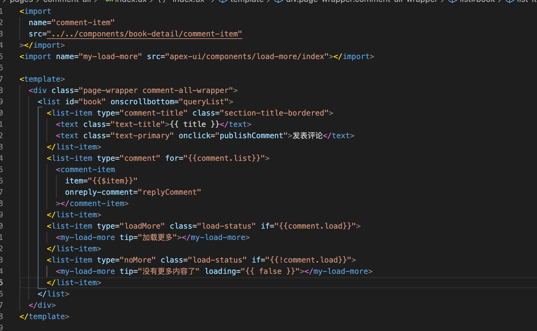
Task: Click the "text-title" class value
Action: [x=138, y=124]
